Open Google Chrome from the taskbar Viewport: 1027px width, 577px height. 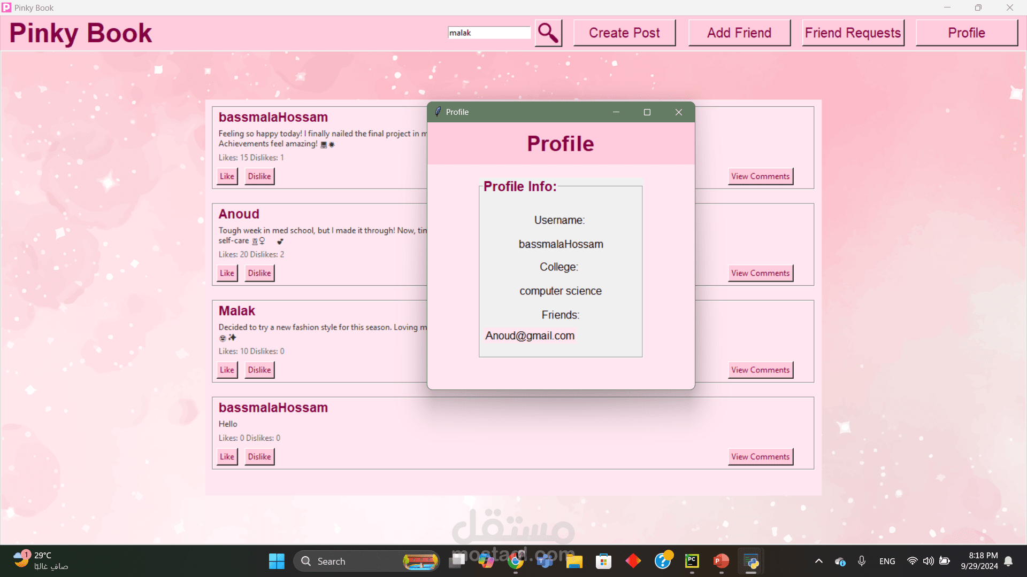pyautogui.click(x=516, y=561)
